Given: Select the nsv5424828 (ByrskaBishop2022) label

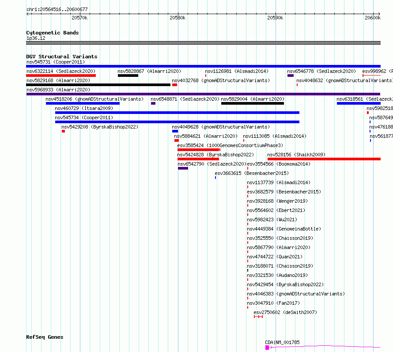Looking at the screenshot, I should click(215, 155).
